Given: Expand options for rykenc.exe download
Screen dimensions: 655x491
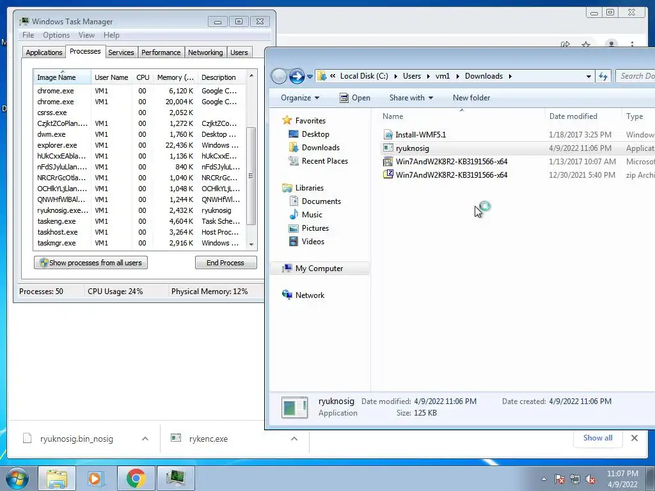Looking at the screenshot, I should tap(294, 439).
